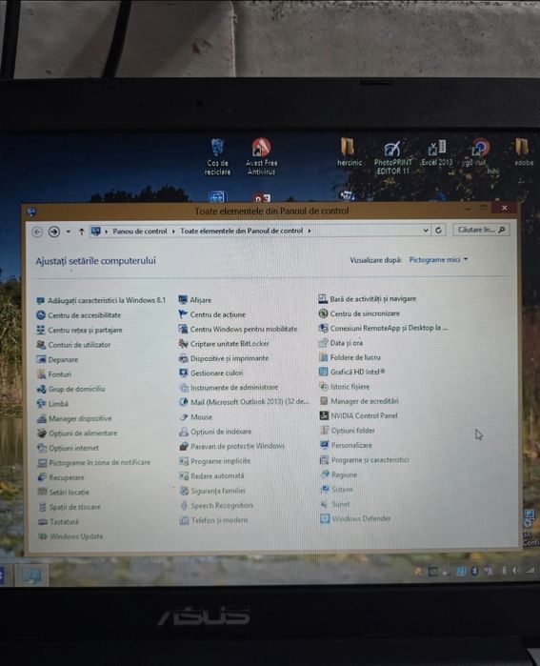540x666 pixels.
Task: Click the Forward navigation arrow button
Action: [54, 232]
